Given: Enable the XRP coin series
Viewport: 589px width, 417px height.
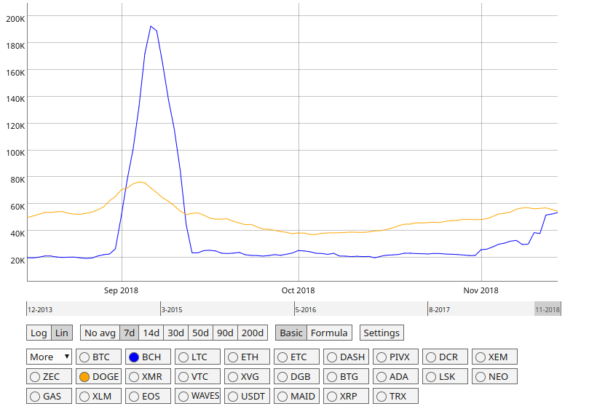Looking at the screenshot, I should [x=332, y=397].
